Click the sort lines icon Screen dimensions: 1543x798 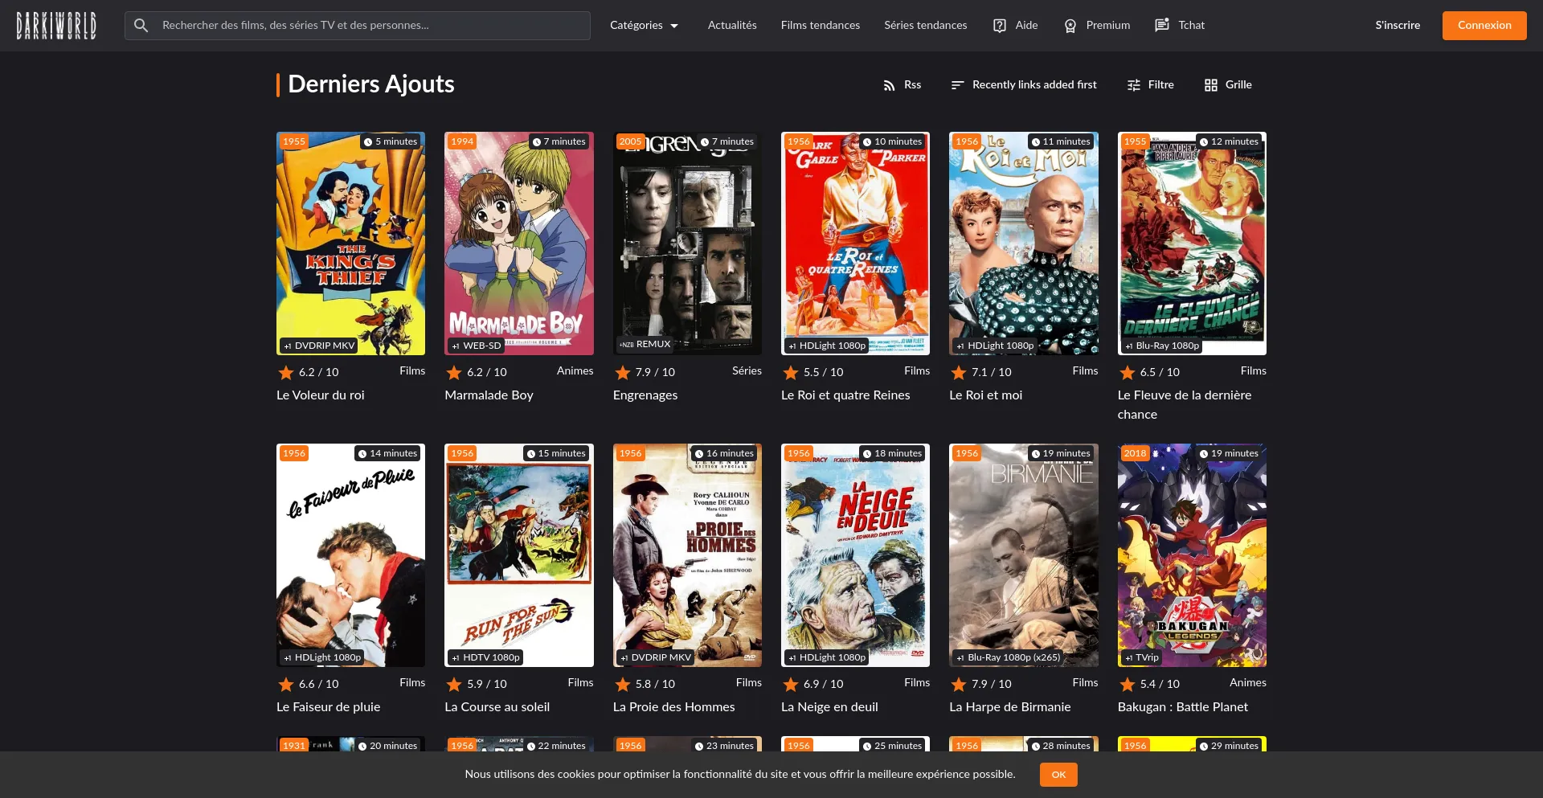pyautogui.click(x=957, y=85)
